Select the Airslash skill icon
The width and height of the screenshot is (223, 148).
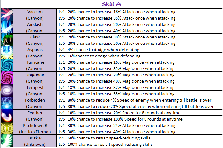[x=7, y=27]
